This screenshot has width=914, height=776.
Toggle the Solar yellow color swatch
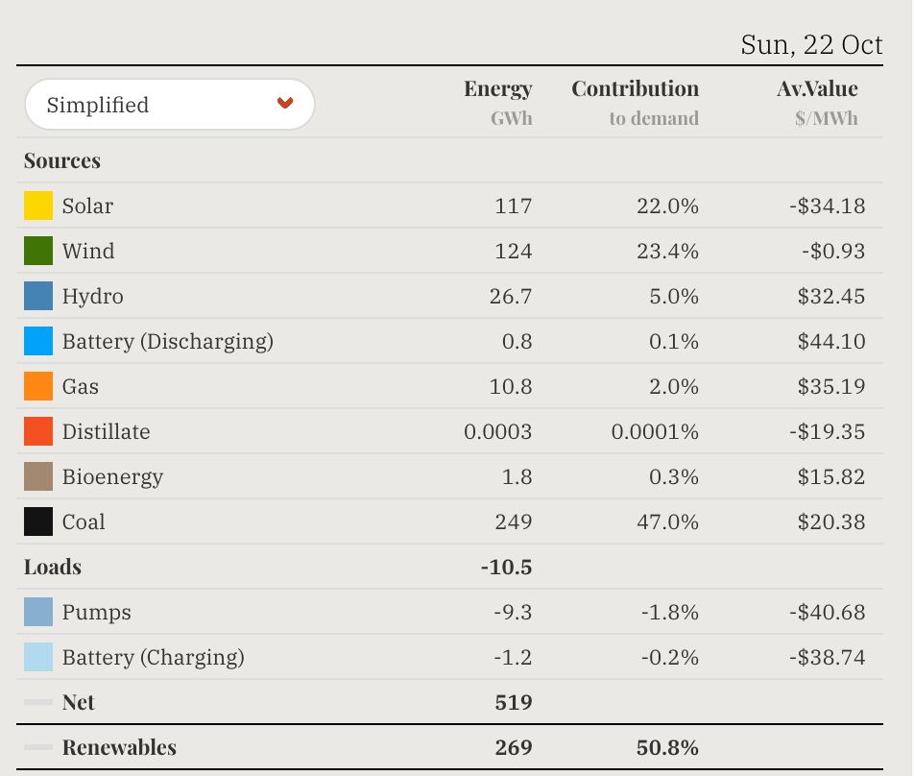coord(38,206)
